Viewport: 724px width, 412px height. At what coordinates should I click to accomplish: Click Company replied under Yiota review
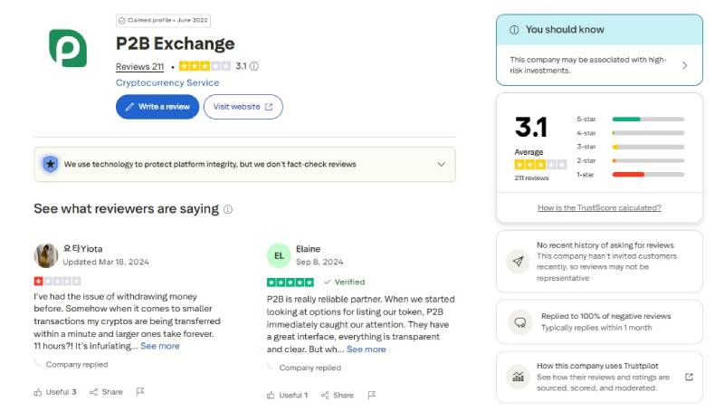point(77,364)
